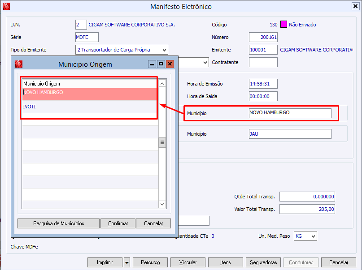
Task: Click the empty Contratante field
Action: point(263,62)
